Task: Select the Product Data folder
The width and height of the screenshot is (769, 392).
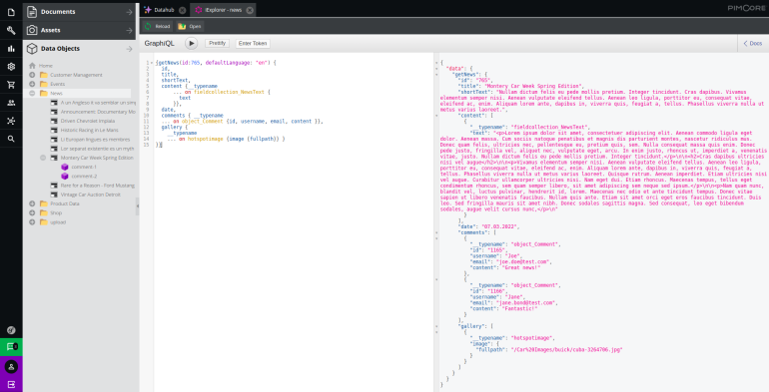Action: coord(65,203)
